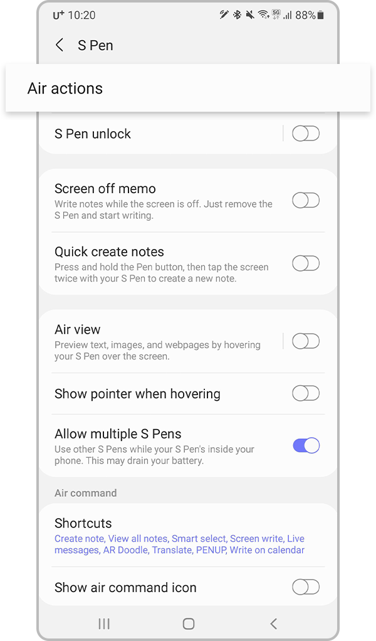Enable the S Pen unlock switch
The width and height of the screenshot is (376, 641).
(306, 133)
